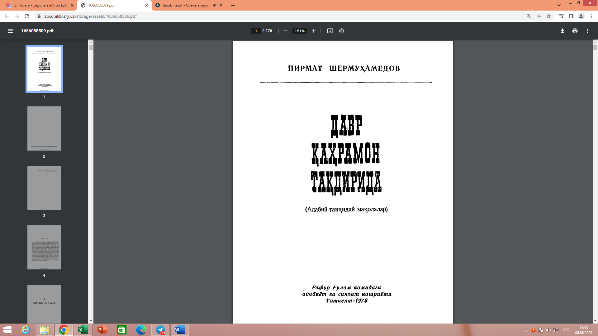Bookmark this tab with the star
Viewport: 598px width, 336px height.
point(549,16)
